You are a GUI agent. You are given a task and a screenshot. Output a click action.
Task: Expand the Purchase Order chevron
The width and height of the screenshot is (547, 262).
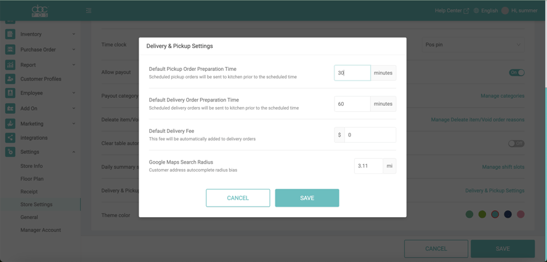click(x=73, y=49)
